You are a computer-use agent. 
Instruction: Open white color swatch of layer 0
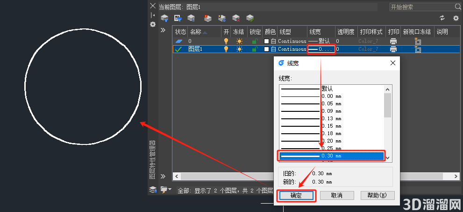click(267, 41)
